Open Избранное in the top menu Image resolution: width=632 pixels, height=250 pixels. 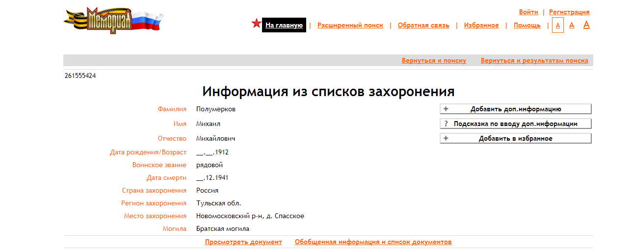pyautogui.click(x=481, y=25)
